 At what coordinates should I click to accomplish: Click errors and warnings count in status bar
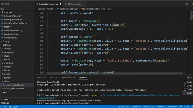pos(13,107)
